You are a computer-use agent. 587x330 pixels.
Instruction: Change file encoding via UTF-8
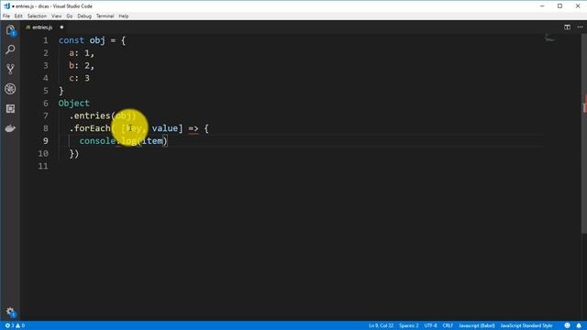[430, 325]
